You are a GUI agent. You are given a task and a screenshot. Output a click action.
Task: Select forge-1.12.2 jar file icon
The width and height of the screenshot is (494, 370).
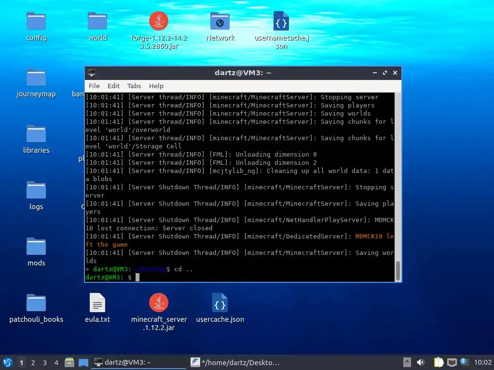[x=158, y=21]
